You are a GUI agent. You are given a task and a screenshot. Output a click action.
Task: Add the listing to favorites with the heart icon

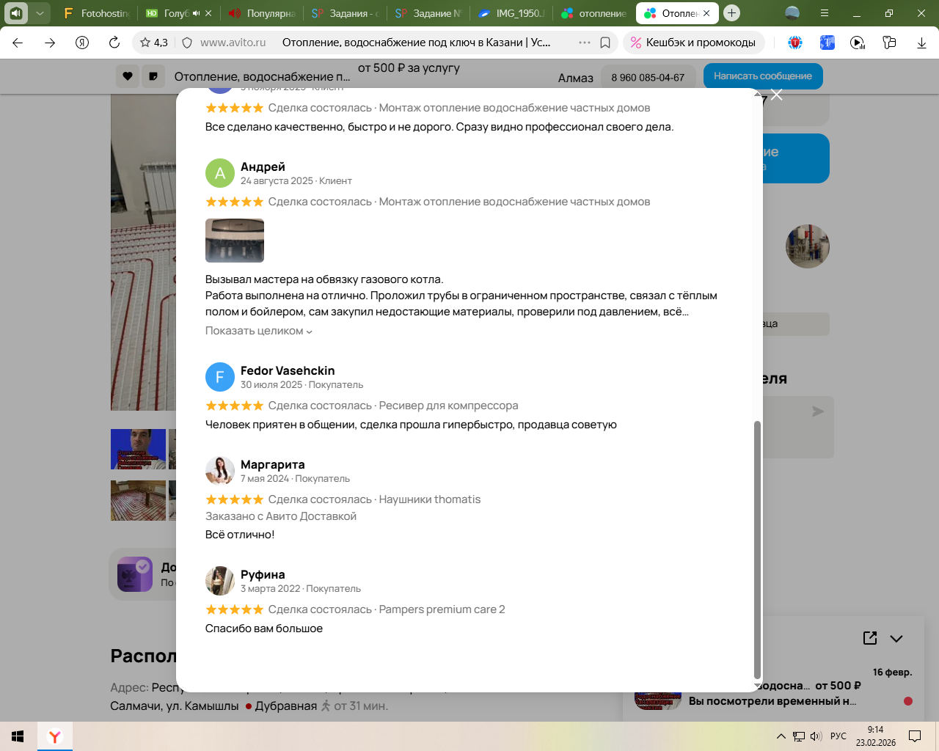click(x=128, y=76)
